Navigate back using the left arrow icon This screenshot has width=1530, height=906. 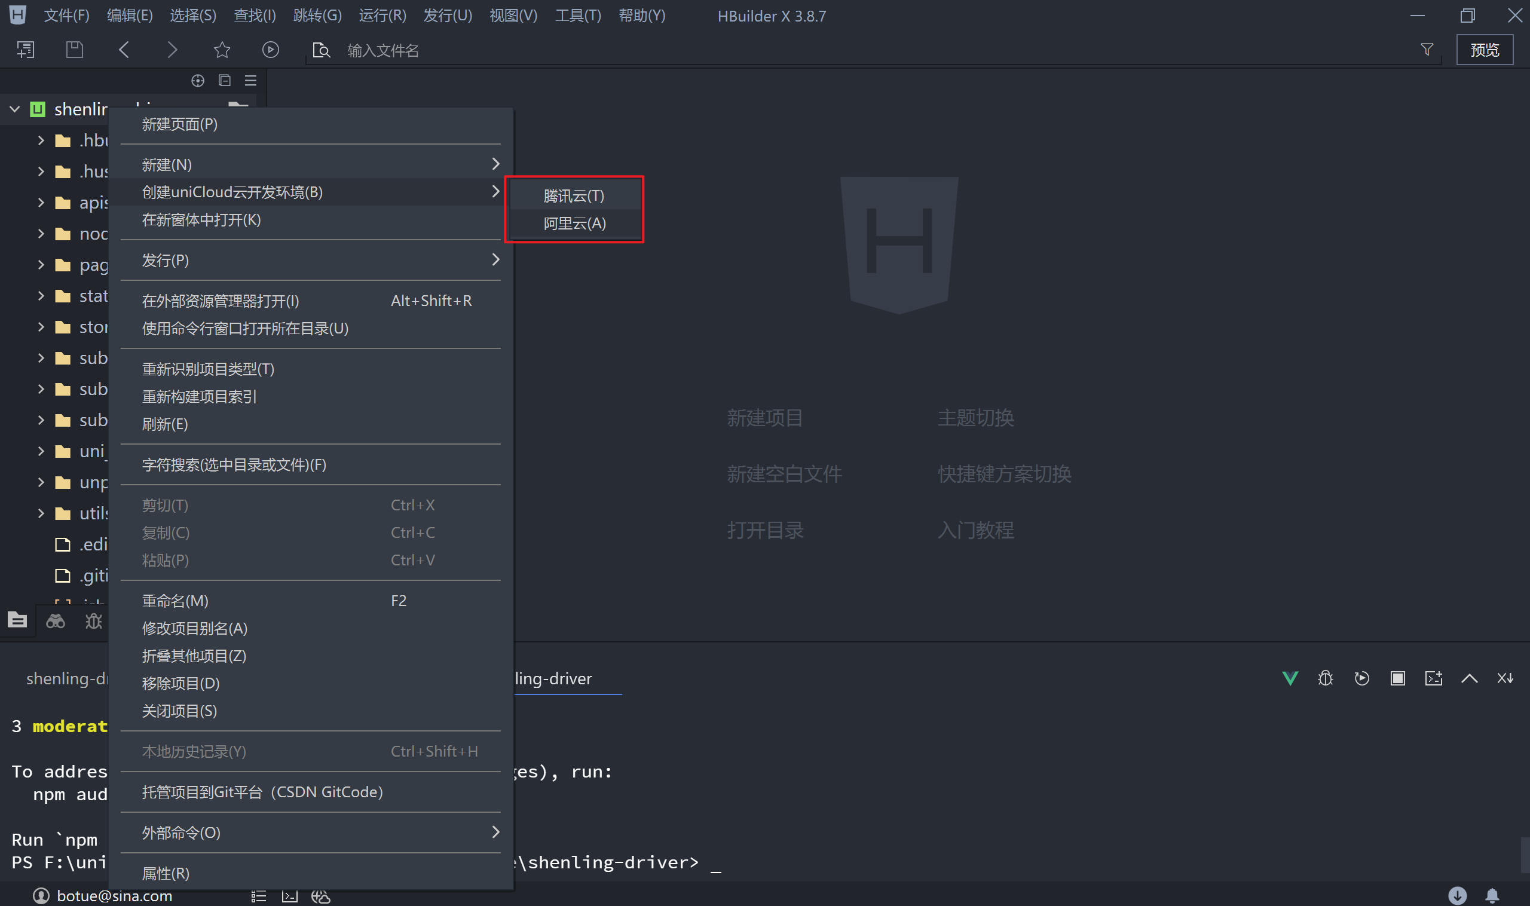[124, 50]
